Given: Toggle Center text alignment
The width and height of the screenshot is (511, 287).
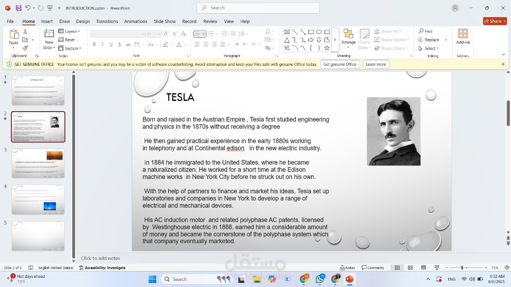Looking at the screenshot, I should [x=206, y=44].
